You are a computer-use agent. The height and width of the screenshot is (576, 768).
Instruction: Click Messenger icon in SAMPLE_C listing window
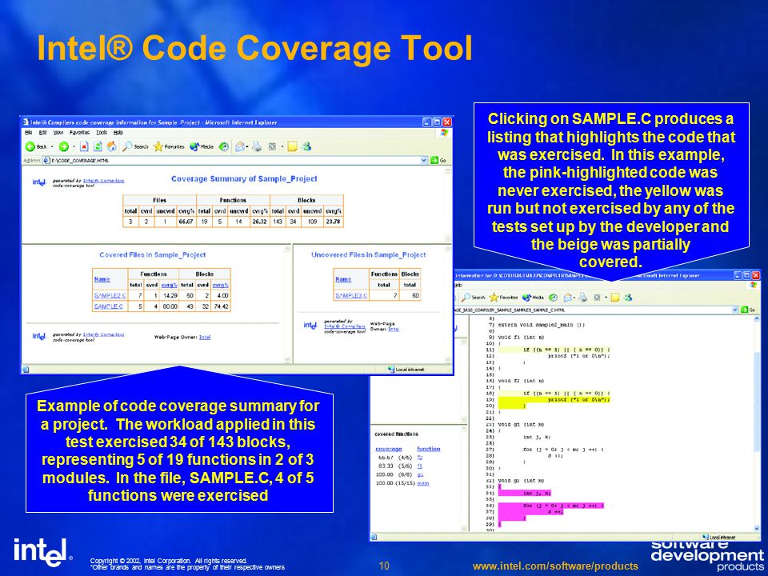(629, 298)
